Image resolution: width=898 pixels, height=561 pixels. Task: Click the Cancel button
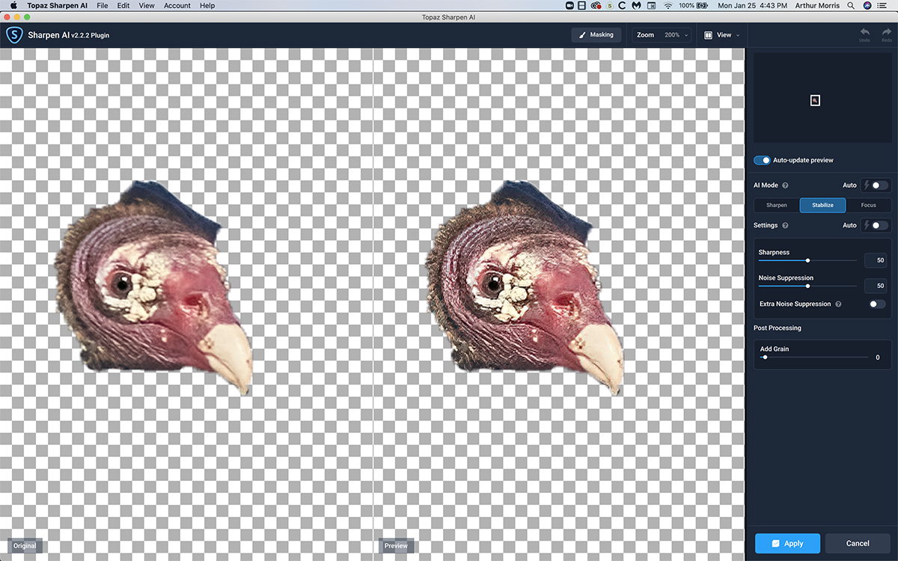coord(858,543)
